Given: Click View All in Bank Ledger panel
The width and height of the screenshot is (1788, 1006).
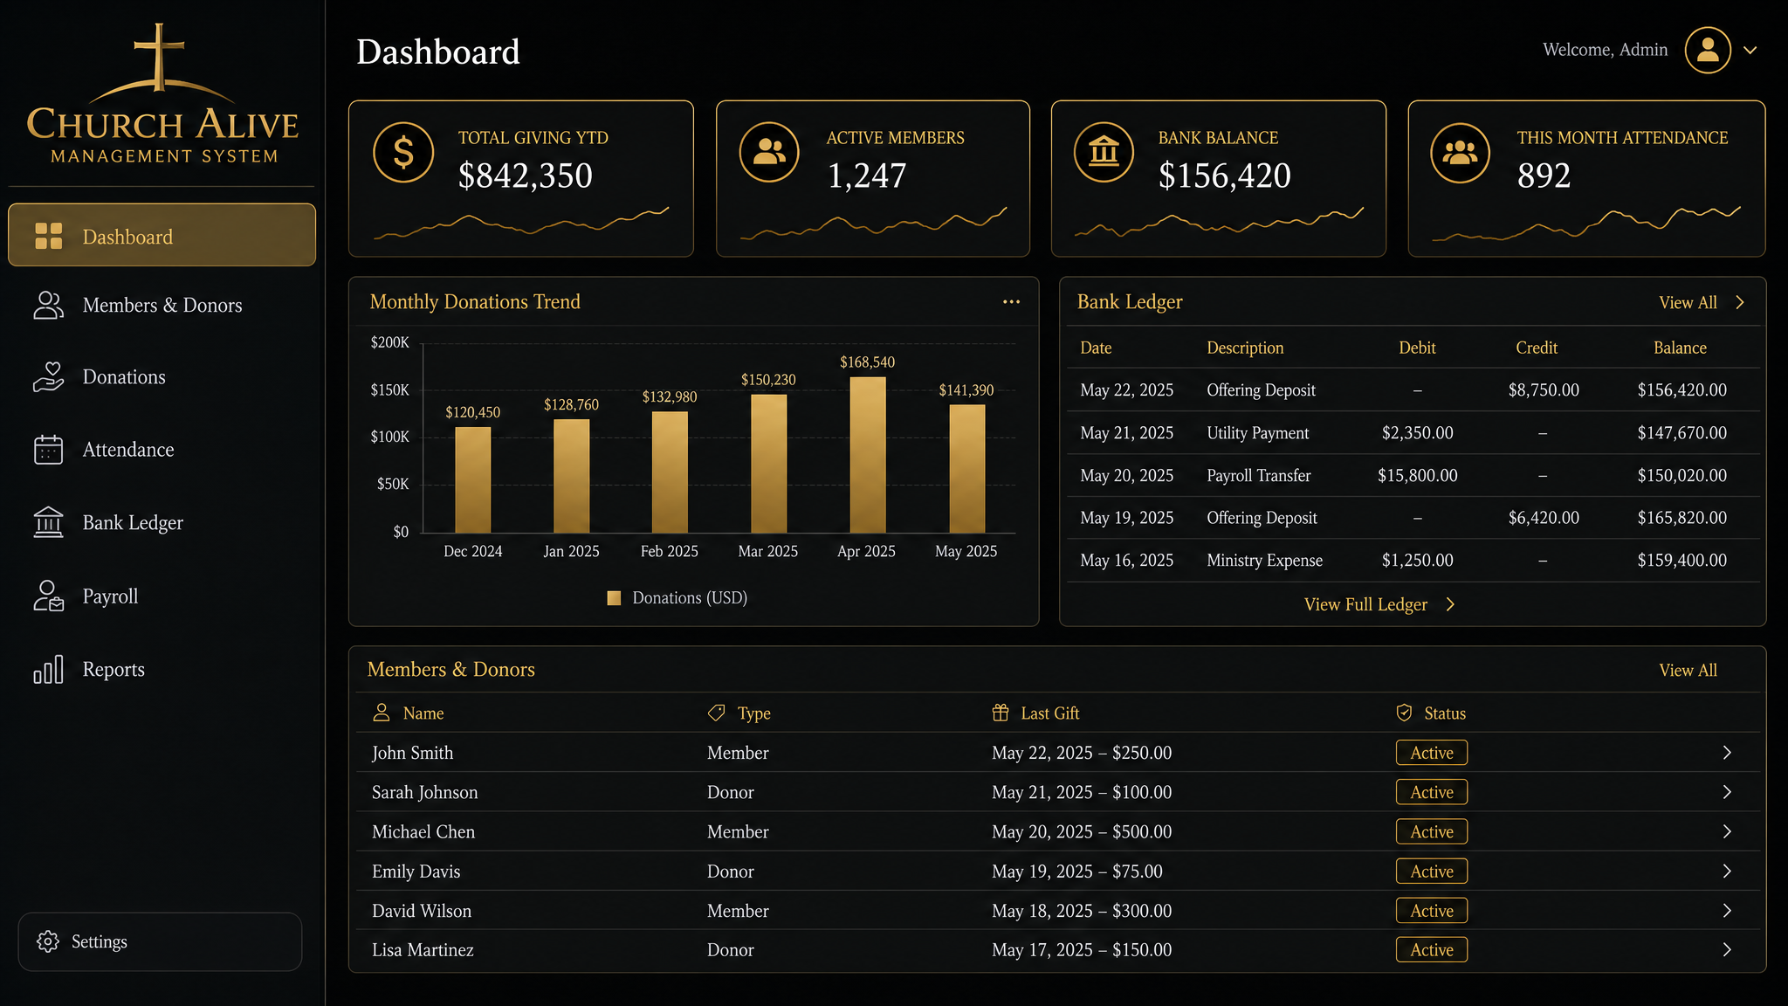Looking at the screenshot, I should click(x=1688, y=302).
